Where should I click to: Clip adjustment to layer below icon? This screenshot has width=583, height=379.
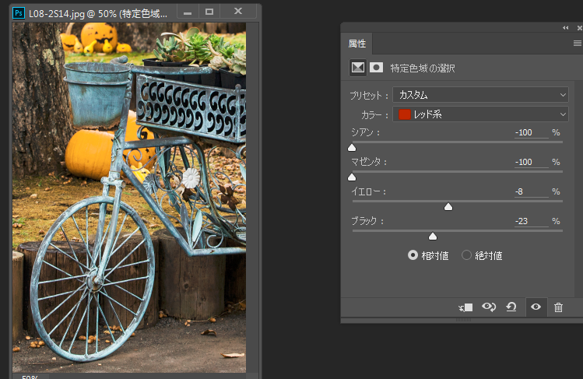click(x=465, y=307)
